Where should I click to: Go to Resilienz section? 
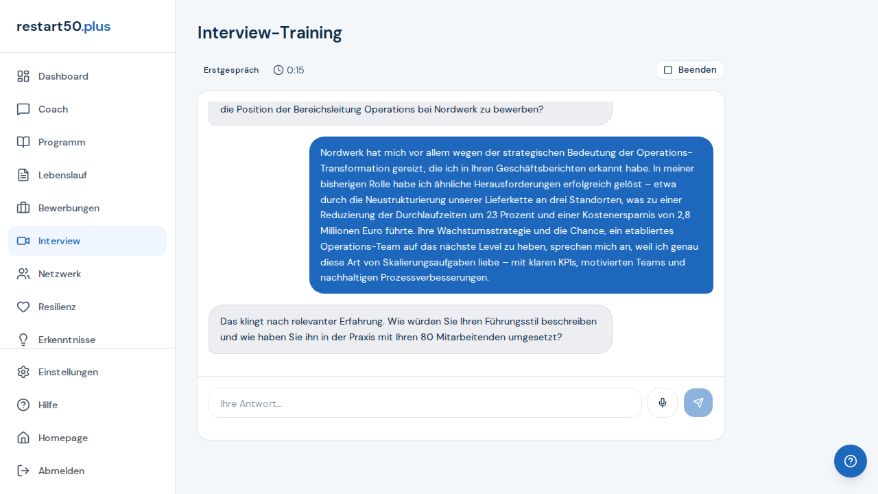point(87,307)
